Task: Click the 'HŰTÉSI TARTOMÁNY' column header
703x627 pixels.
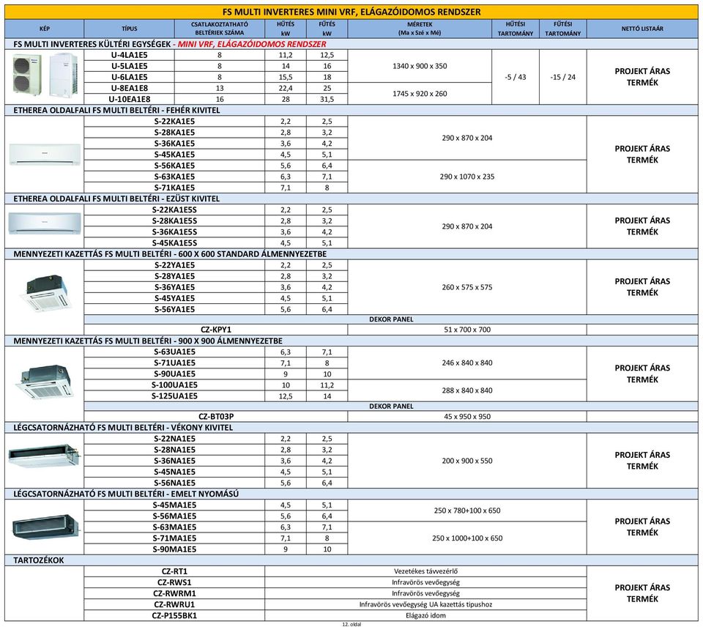Action: click(x=516, y=29)
